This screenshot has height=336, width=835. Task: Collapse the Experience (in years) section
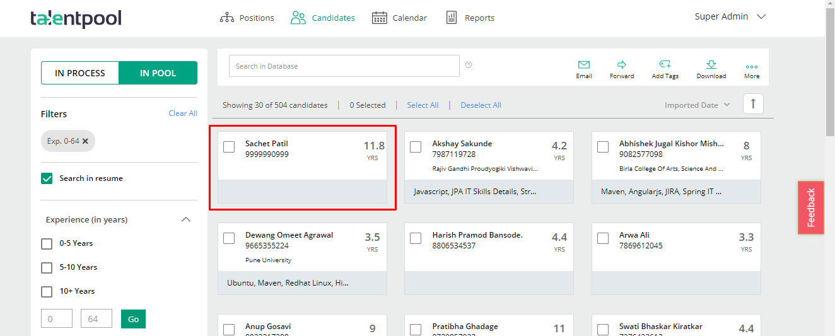click(x=186, y=219)
